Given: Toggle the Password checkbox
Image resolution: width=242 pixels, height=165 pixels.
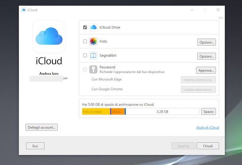Looking at the screenshot, I should pyautogui.click(x=85, y=69).
